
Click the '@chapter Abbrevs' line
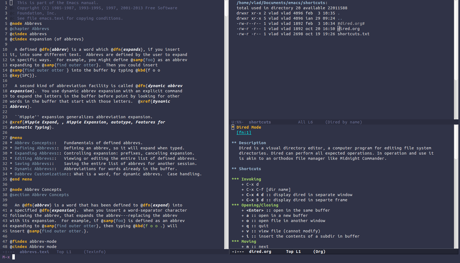(x=29, y=29)
